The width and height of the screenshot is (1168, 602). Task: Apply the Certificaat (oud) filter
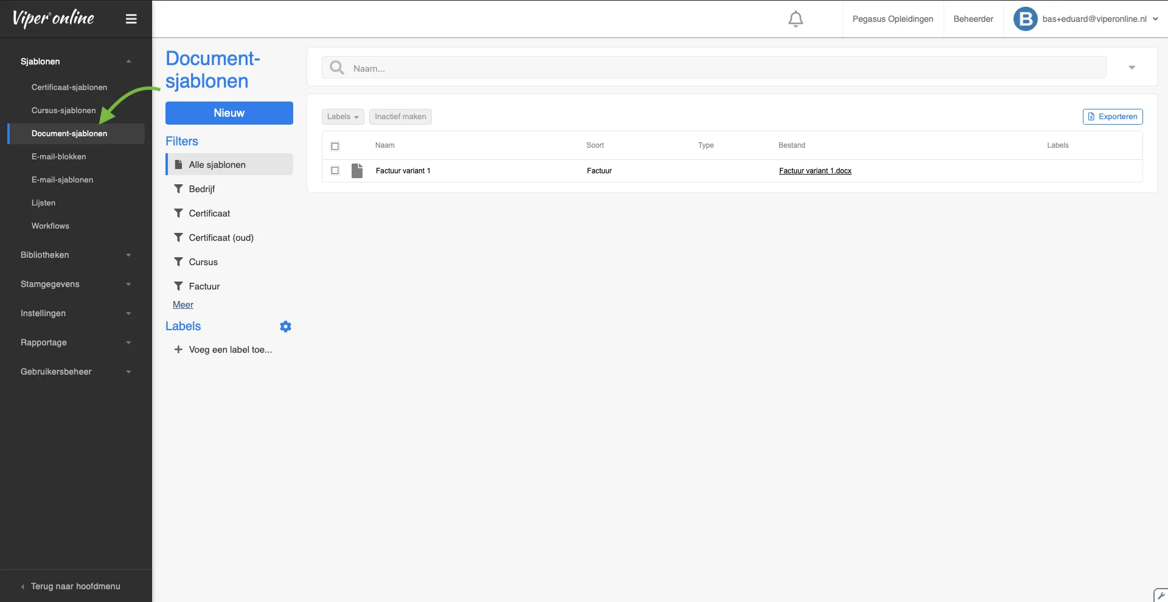221,238
